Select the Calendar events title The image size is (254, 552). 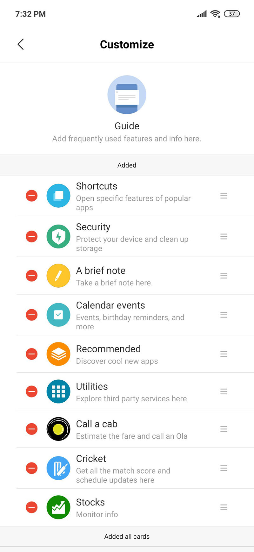click(110, 305)
